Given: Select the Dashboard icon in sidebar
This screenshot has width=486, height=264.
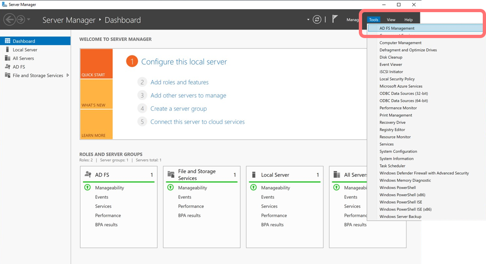Looking at the screenshot, I should pyautogui.click(x=7, y=41).
